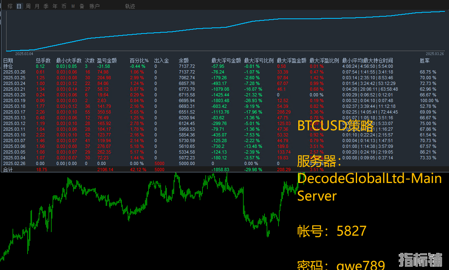Select the 2025.03.13 date row
The image size is (449, 270).
tap(14, 118)
